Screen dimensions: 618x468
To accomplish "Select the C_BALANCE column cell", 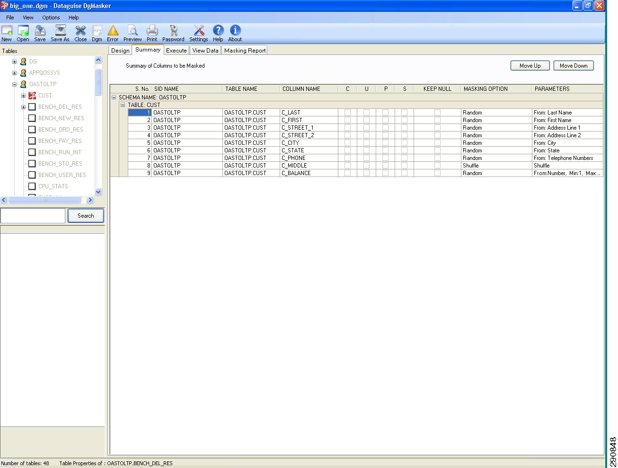I will 309,173.
